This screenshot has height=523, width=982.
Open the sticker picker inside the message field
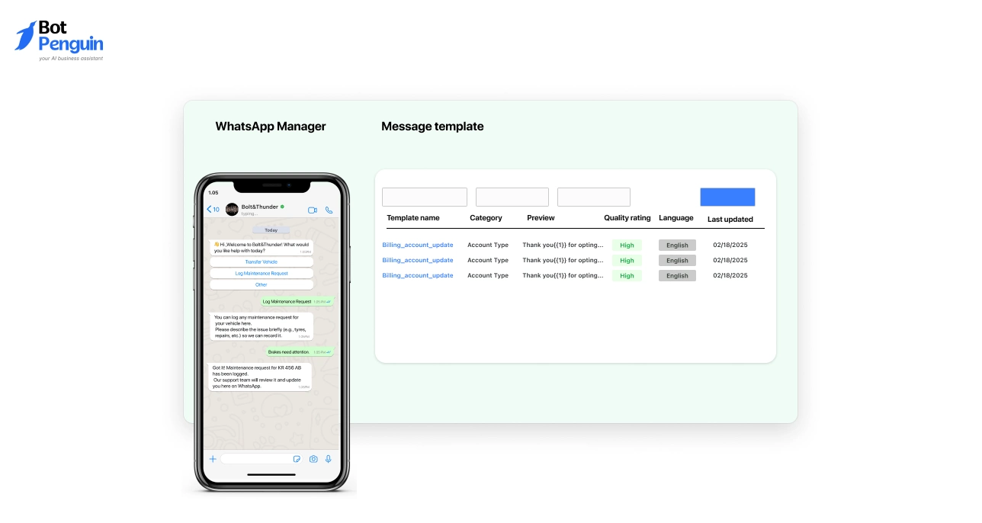(297, 459)
